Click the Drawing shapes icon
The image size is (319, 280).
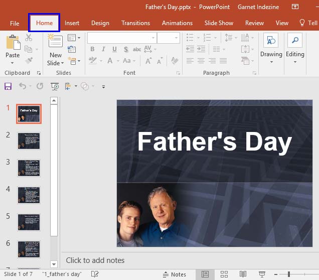(271, 40)
